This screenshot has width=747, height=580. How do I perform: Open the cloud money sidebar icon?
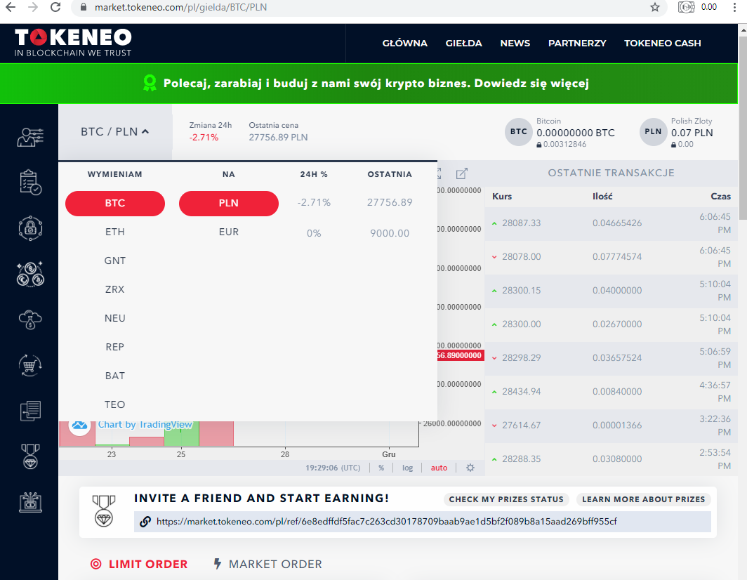[30, 319]
